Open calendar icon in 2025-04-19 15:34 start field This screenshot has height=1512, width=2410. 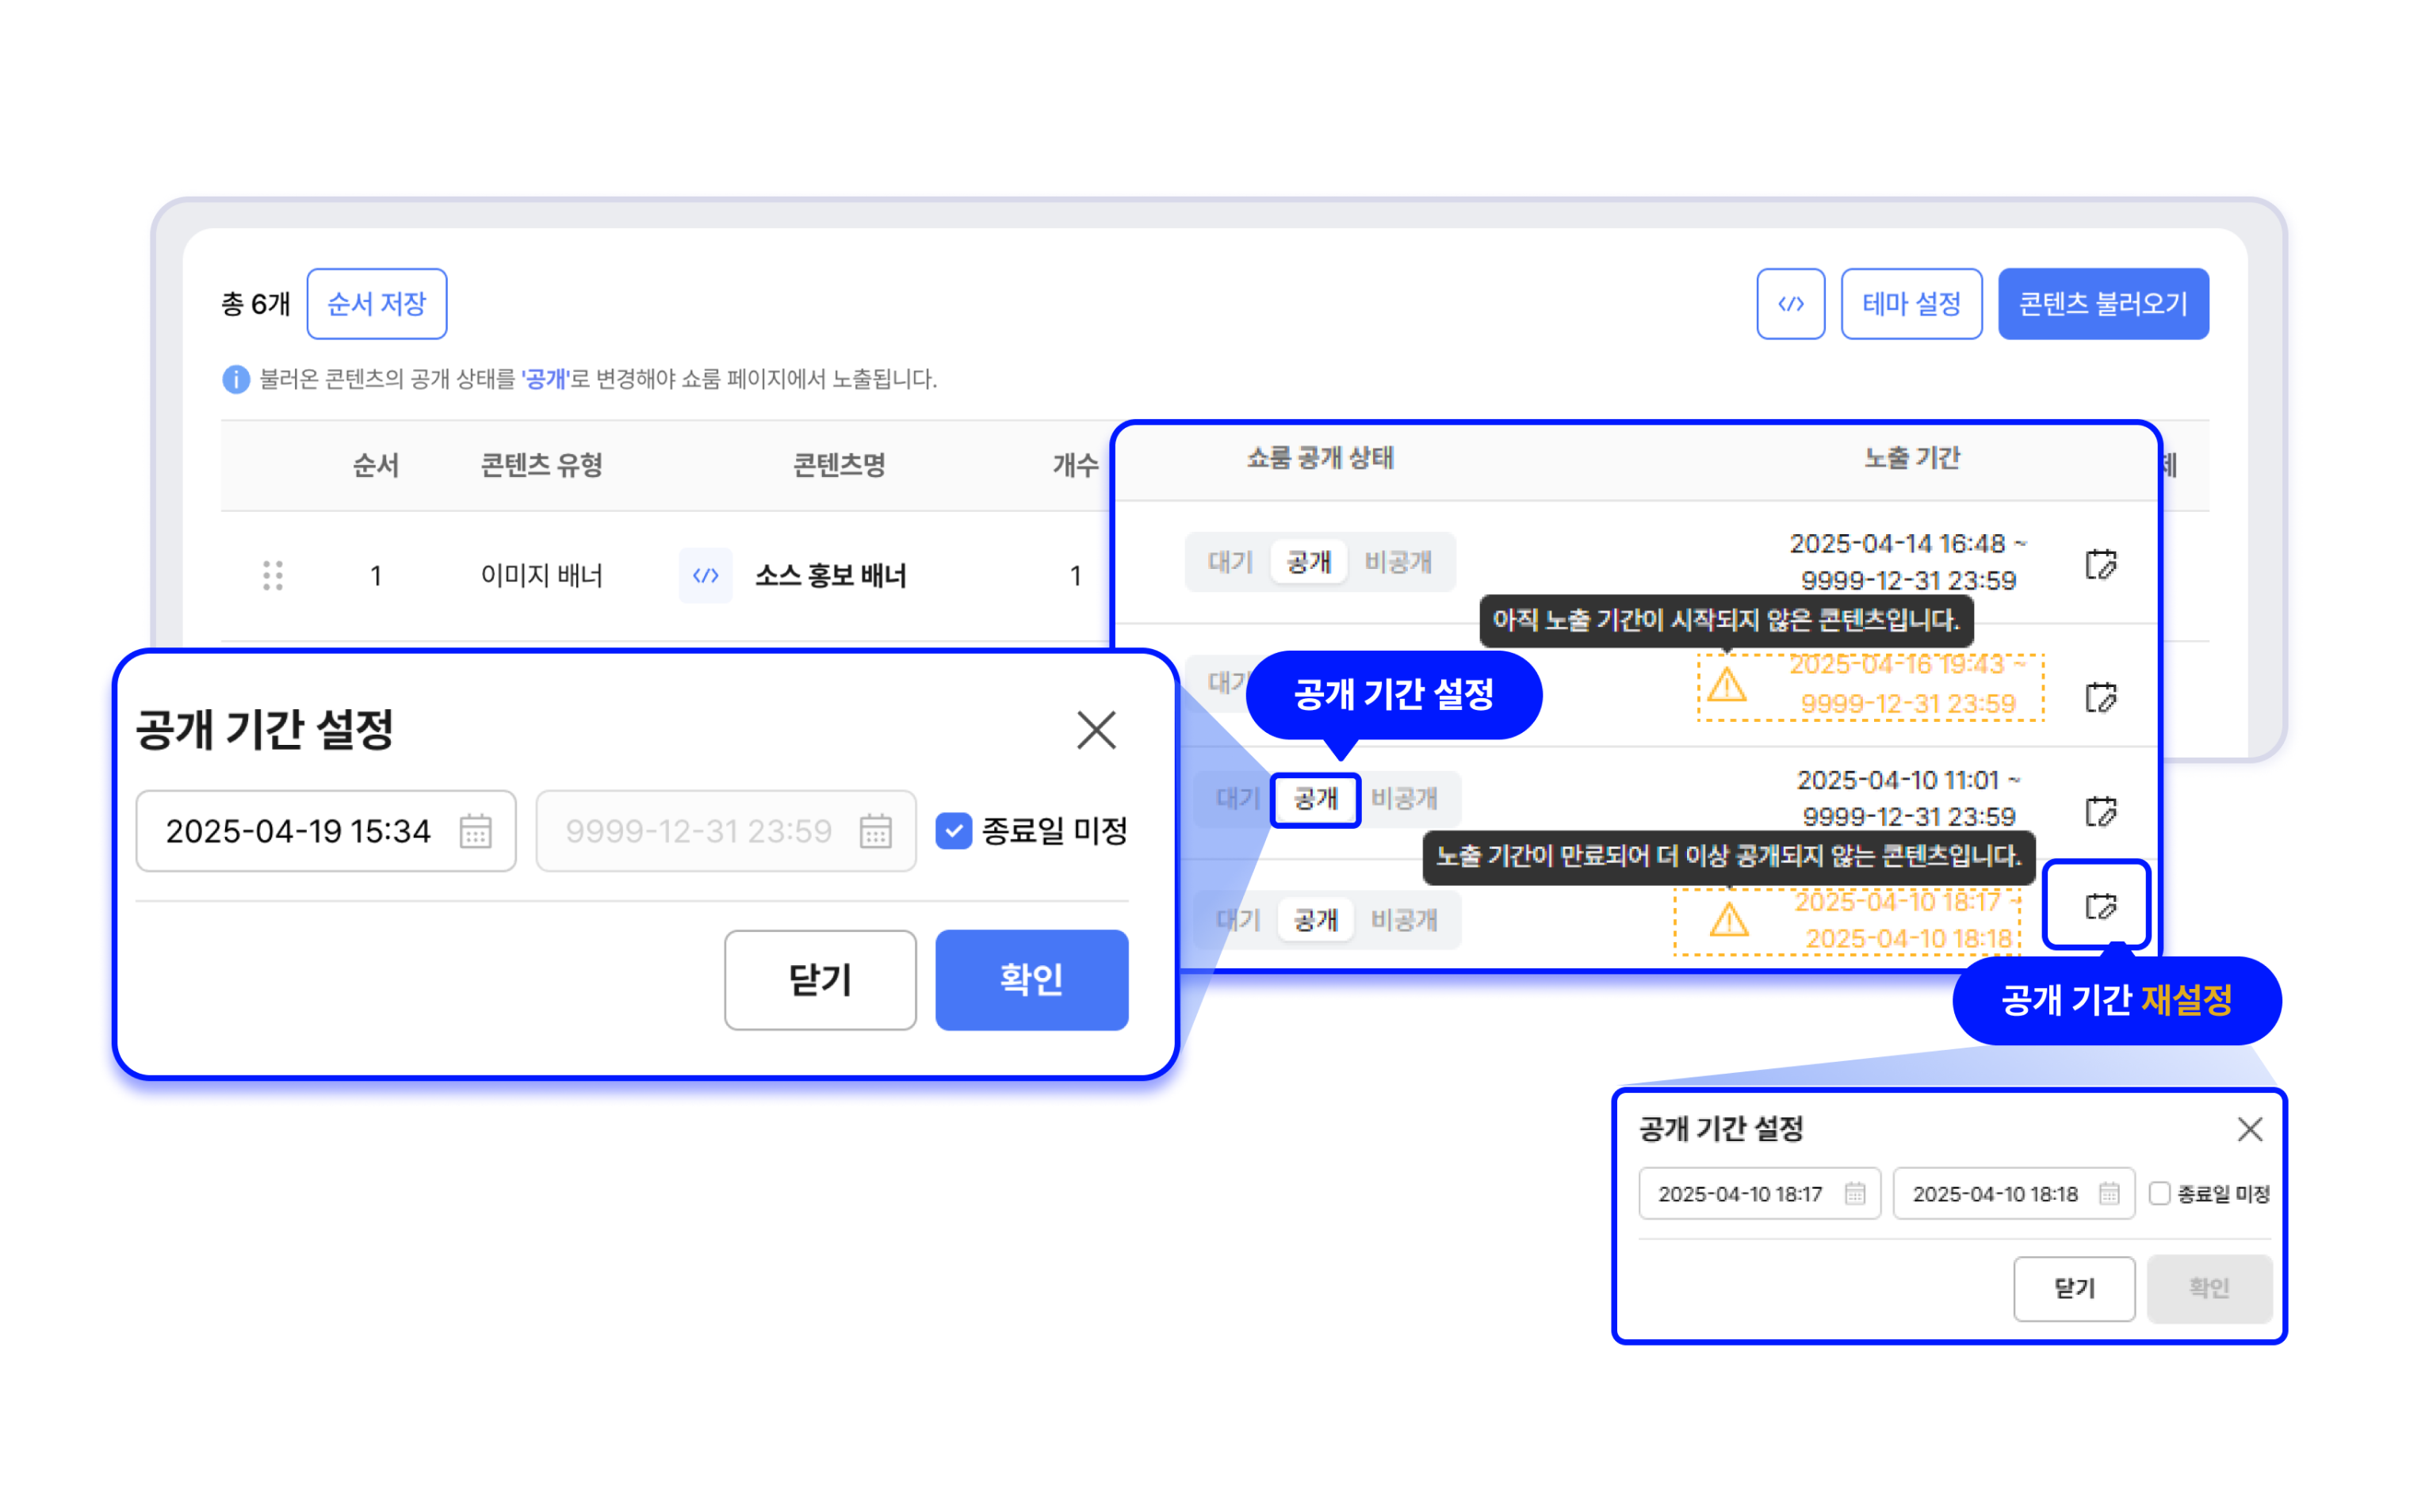[x=475, y=831]
